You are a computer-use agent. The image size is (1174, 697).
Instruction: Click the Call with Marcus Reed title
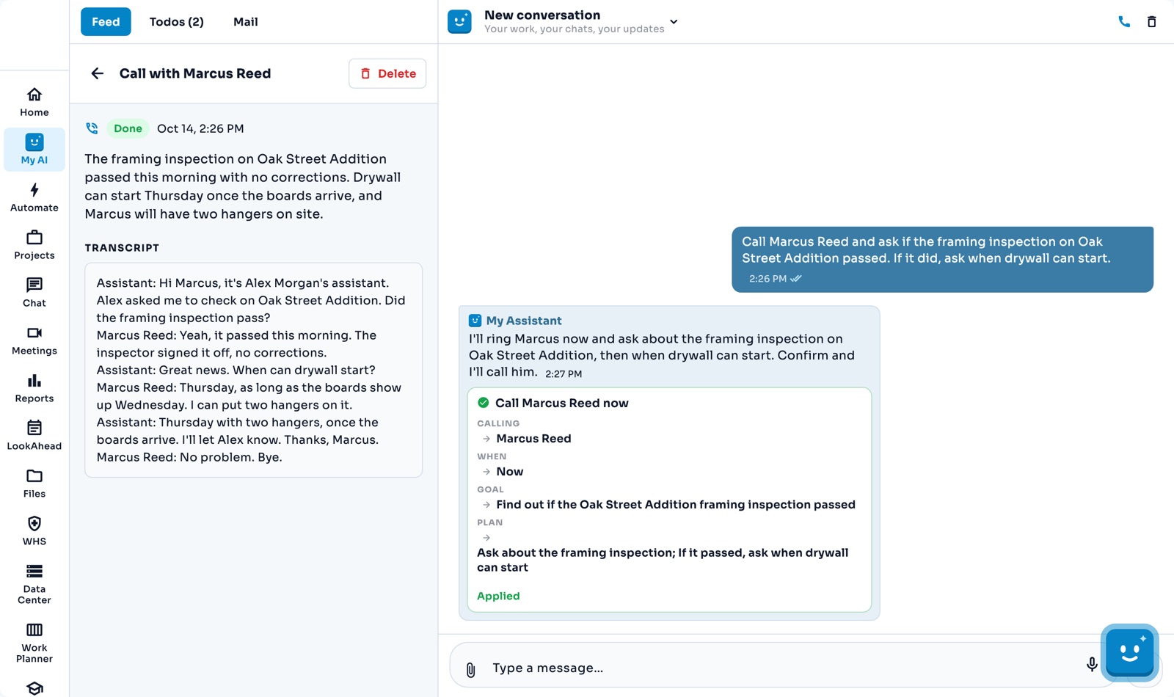[x=195, y=73]
